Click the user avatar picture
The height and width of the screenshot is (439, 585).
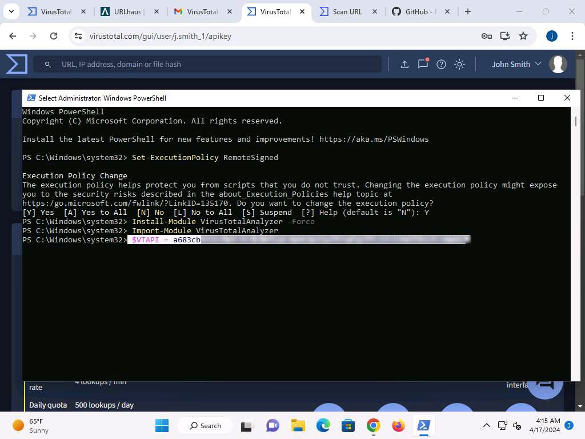[x=558, y=64]
